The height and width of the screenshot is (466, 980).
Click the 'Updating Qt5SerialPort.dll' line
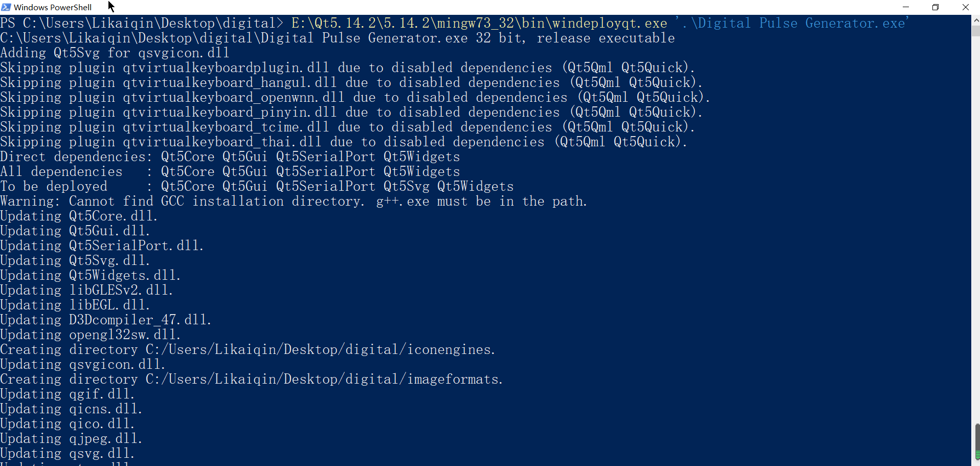point(102,246)
